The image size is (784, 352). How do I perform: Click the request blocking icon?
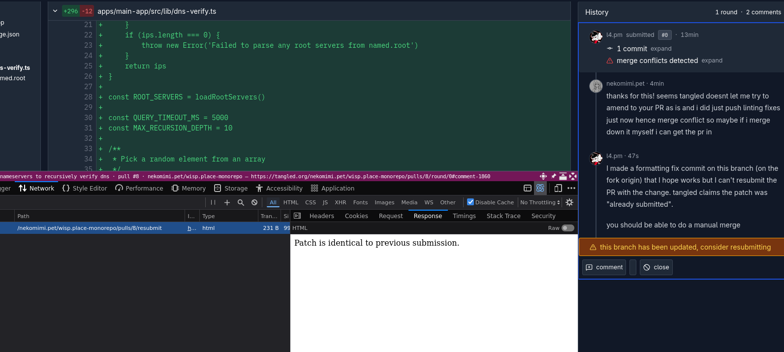point(254,202)
